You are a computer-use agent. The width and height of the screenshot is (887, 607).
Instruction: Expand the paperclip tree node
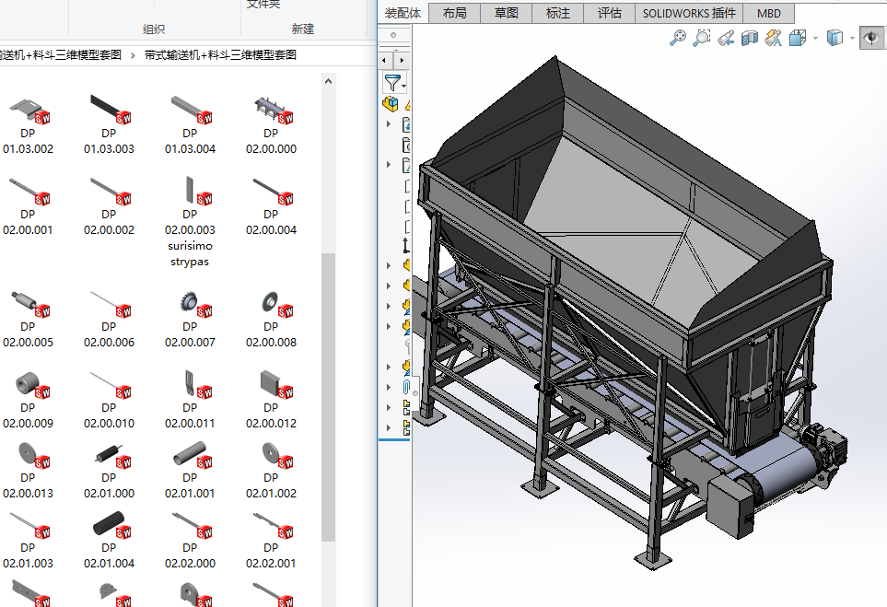pos(388,387)
